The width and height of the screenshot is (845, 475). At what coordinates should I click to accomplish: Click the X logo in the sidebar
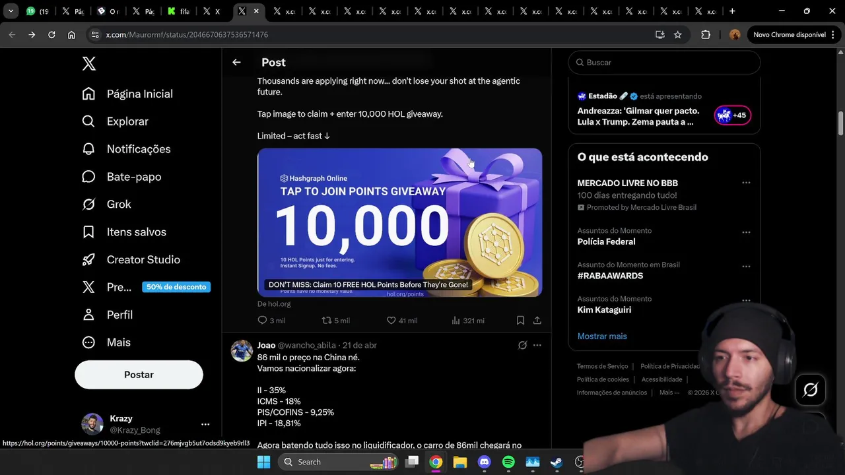(89, 63)
